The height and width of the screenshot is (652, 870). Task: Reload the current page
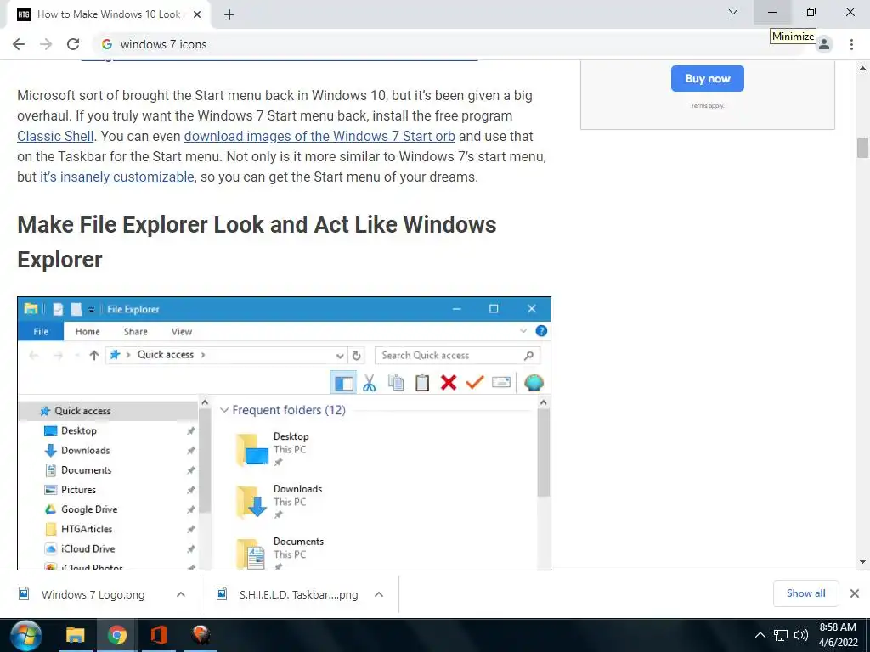pos(73,44)
